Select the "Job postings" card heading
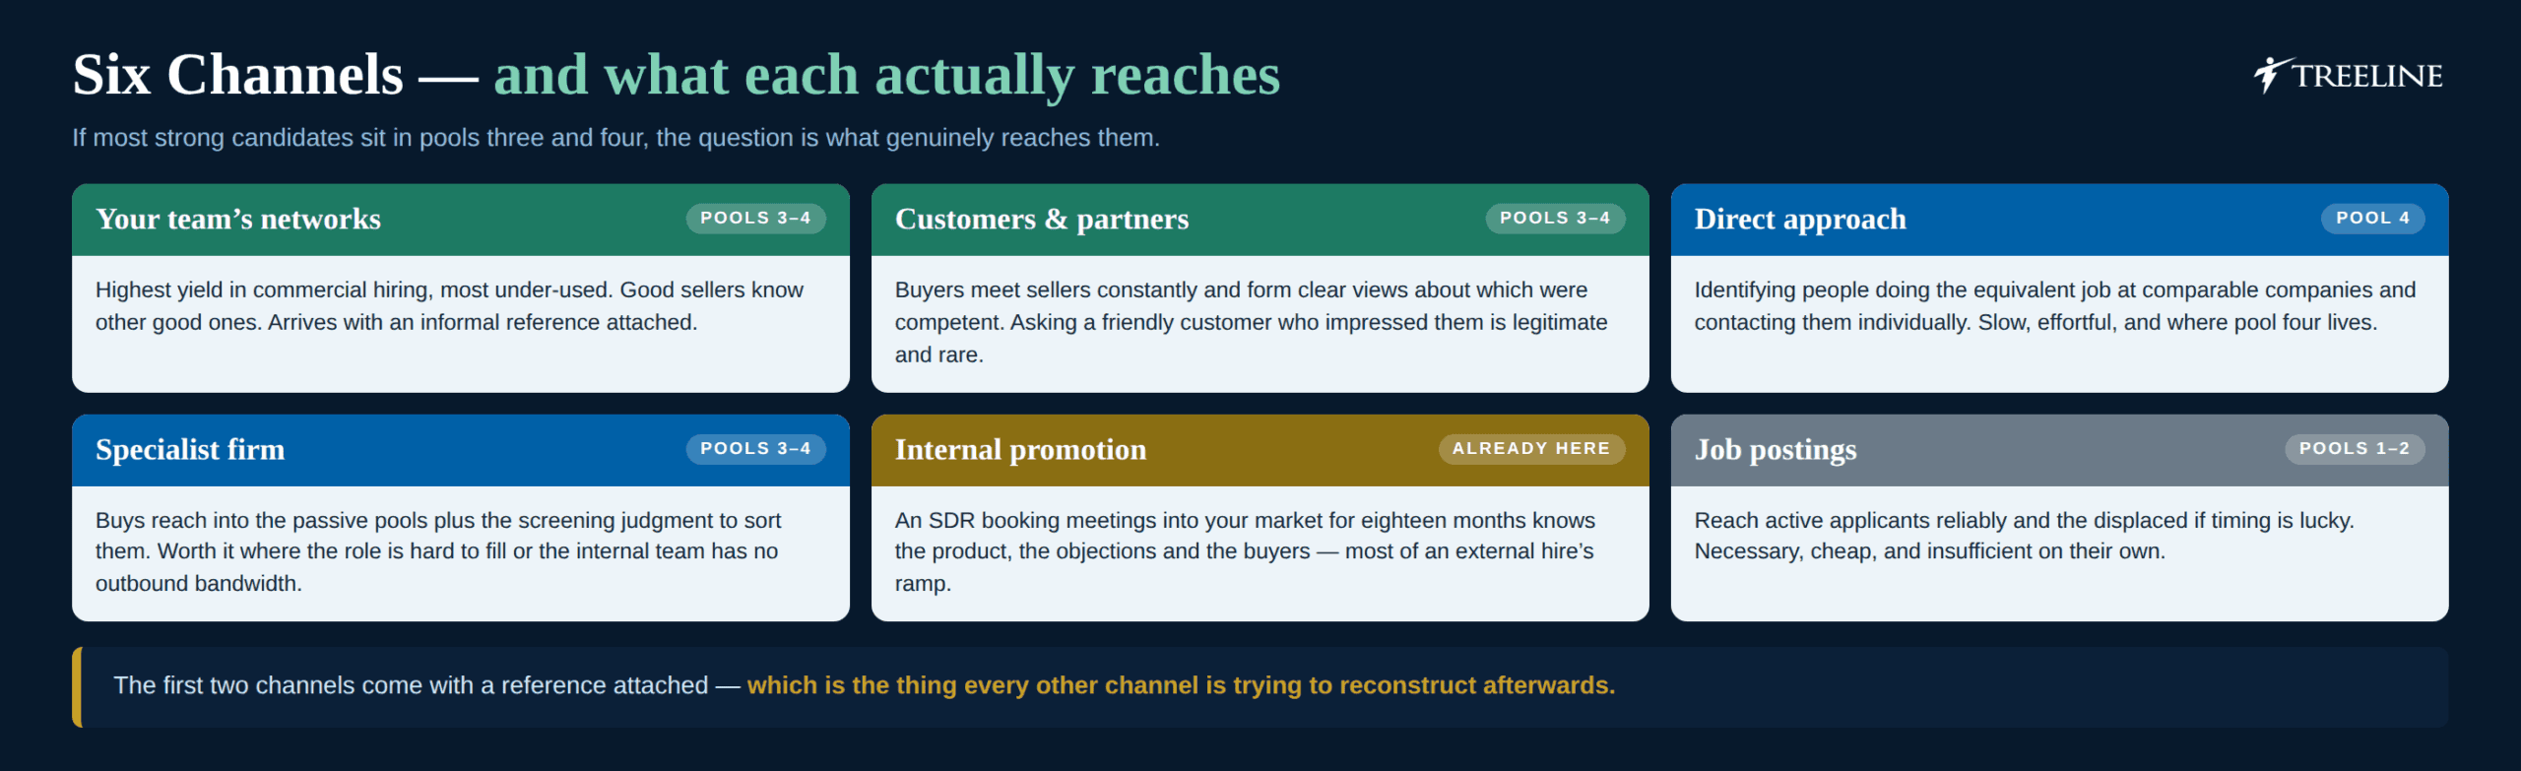2521x771 pixels. point(1776,449)
